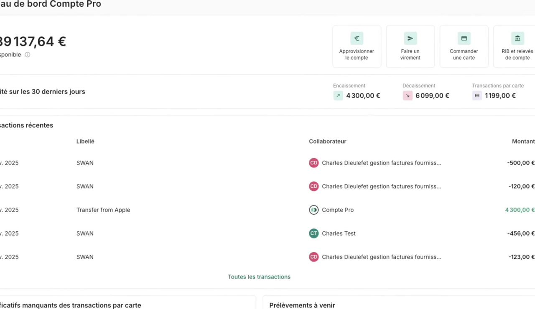This screenshot has height=309, width=535.
Task: Click the Compte Pro icon in the Apple transfer row
Action: (x=314, y=210)
